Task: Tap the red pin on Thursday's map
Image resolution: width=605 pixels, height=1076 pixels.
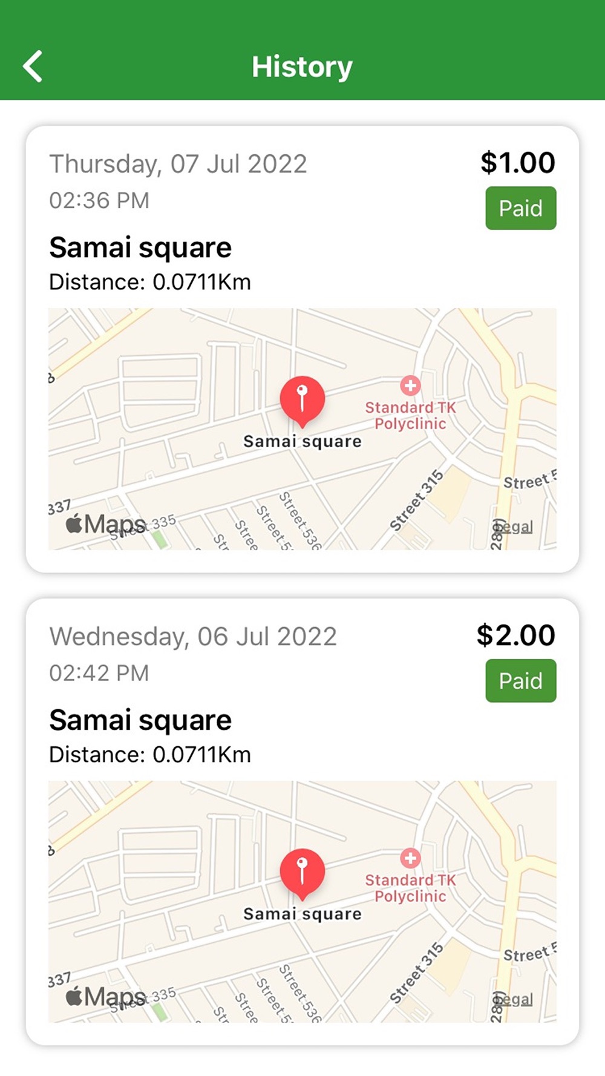Action: tap(302, 399)
